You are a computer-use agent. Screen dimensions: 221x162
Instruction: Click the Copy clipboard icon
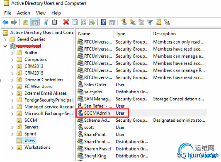coord(54,22)
